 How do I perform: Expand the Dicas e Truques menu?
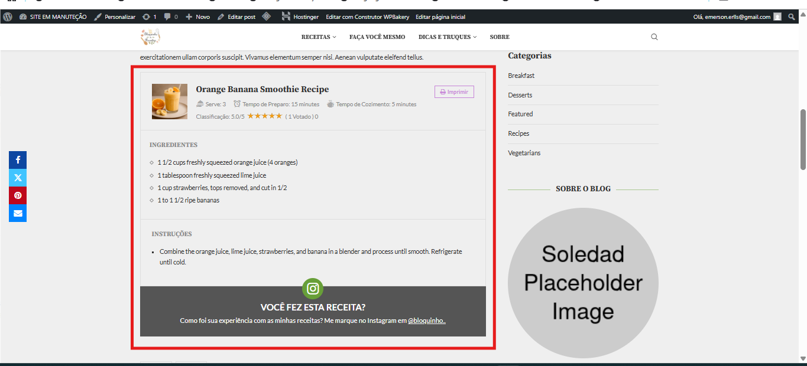tap(447, 37)
